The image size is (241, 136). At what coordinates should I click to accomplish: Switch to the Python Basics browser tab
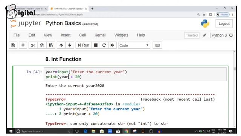point(69,9)
